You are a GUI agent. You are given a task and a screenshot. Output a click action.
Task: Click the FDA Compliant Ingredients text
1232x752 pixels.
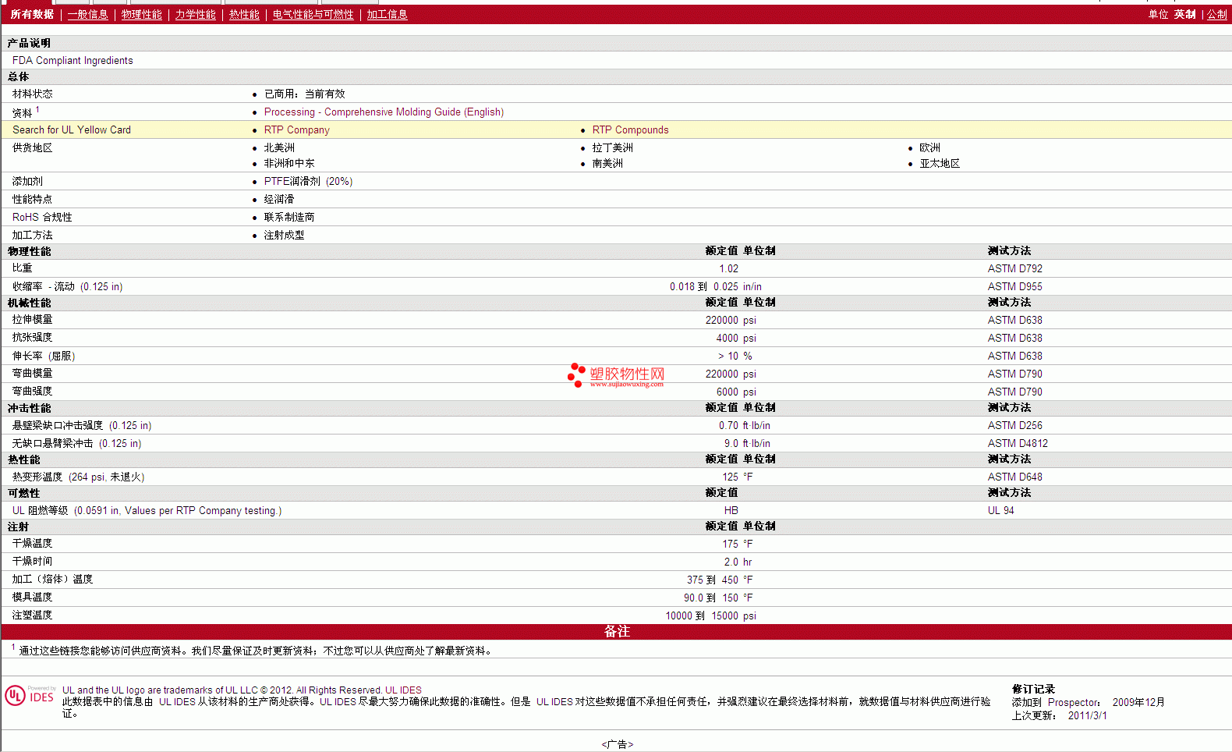coord(73,61)
